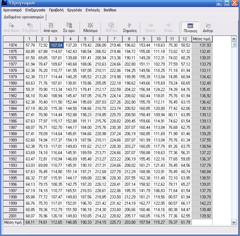The height and width of the screenshot is (236, 240).
Task: Click the 'Σε αρχ.' save-to-file icon
Action: [x=69, y=28]
